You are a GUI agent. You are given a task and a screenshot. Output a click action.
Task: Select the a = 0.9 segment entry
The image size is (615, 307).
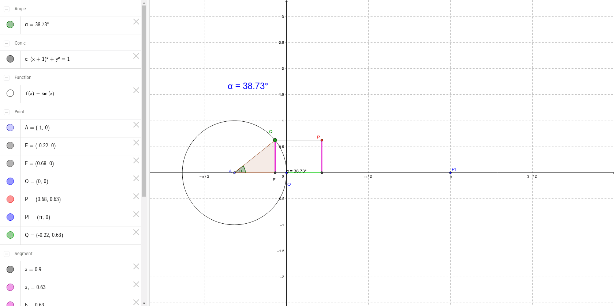(x=33, y=269)
